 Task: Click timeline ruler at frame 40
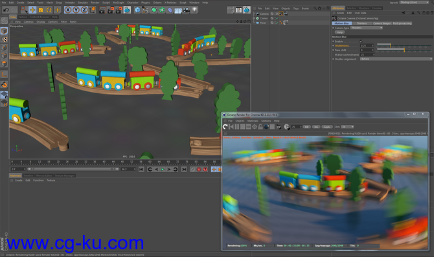tap(104, 162)
